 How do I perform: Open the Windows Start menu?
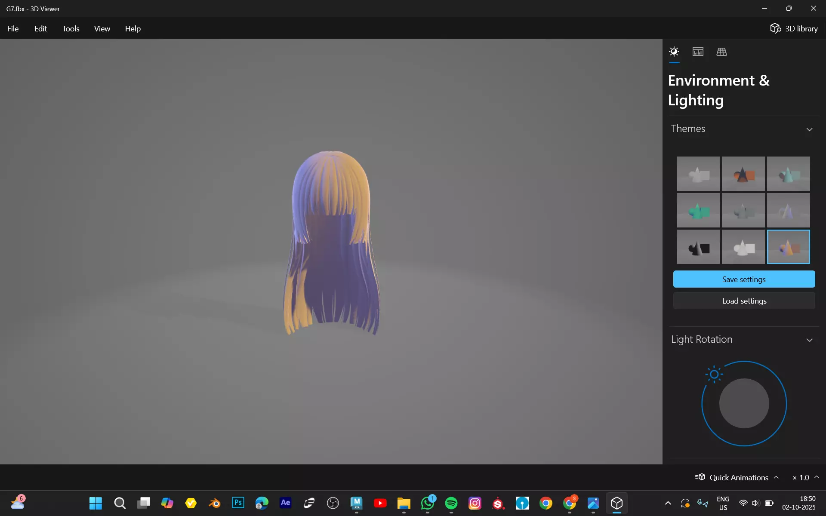(x=96, y=503)
